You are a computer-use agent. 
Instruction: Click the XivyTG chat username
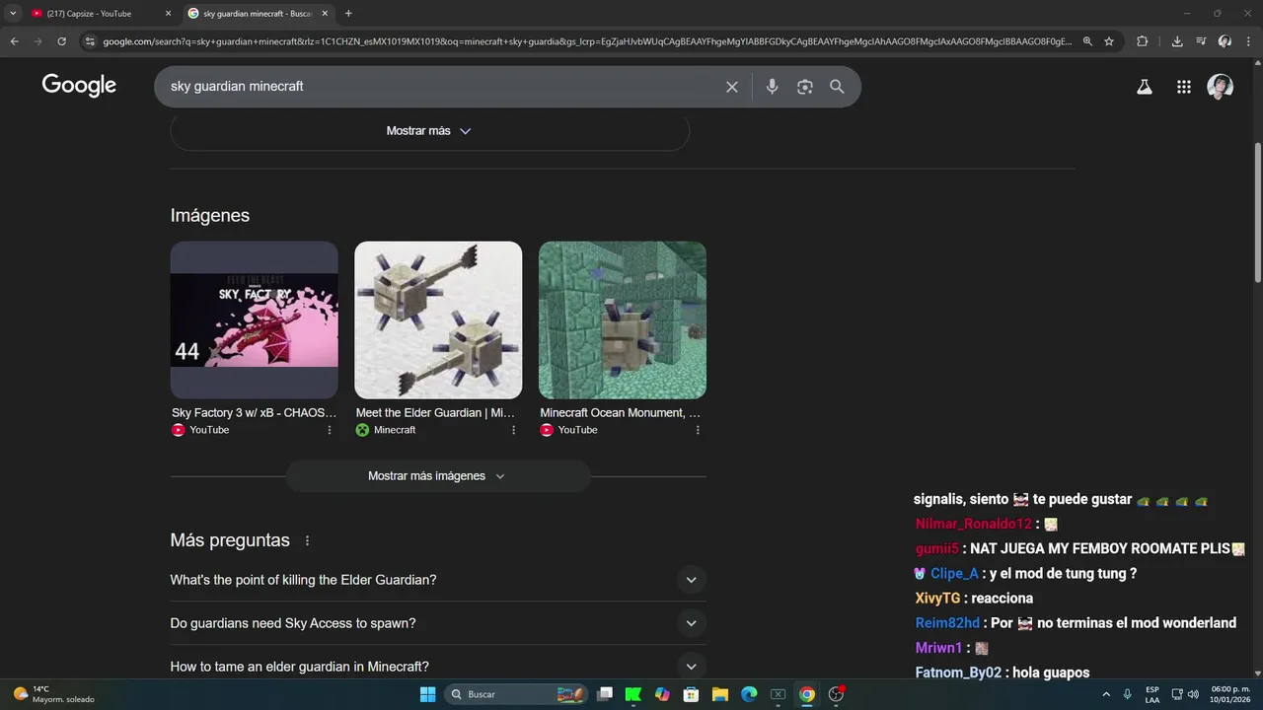click(x=937, y=599)
